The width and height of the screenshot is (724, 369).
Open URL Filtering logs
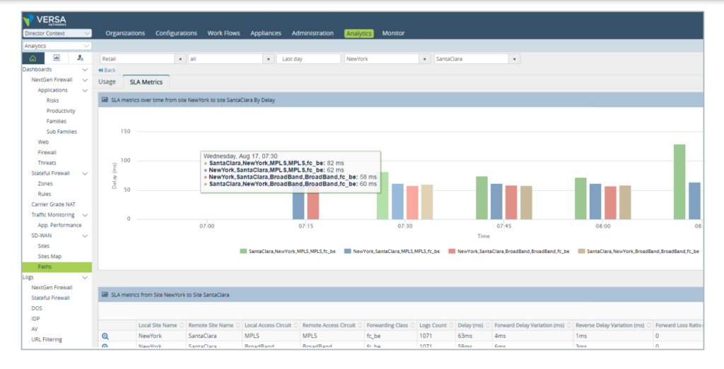click(47, 339)
